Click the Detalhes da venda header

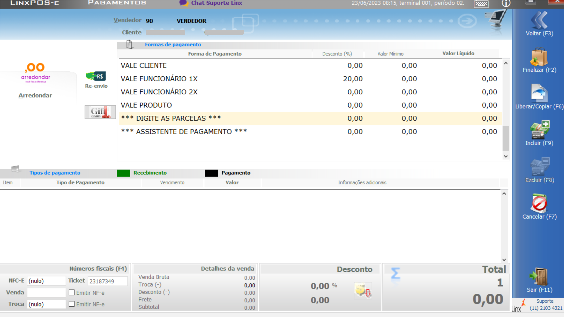pyautogui.click(x=227, y=269)
